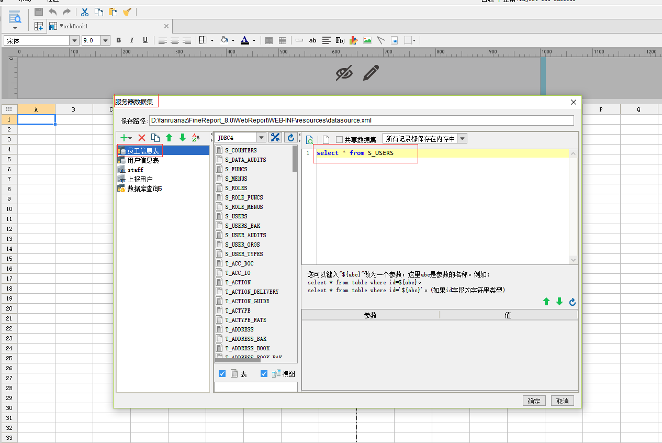
Task: Uncheck the 表 tables checkbox
Action: 222,374
